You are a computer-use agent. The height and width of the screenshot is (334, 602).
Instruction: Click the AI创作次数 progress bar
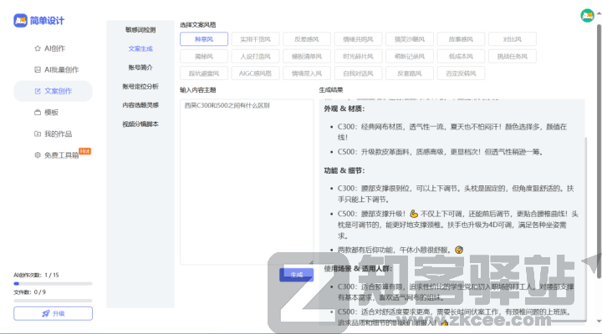[x=53, y=284]
